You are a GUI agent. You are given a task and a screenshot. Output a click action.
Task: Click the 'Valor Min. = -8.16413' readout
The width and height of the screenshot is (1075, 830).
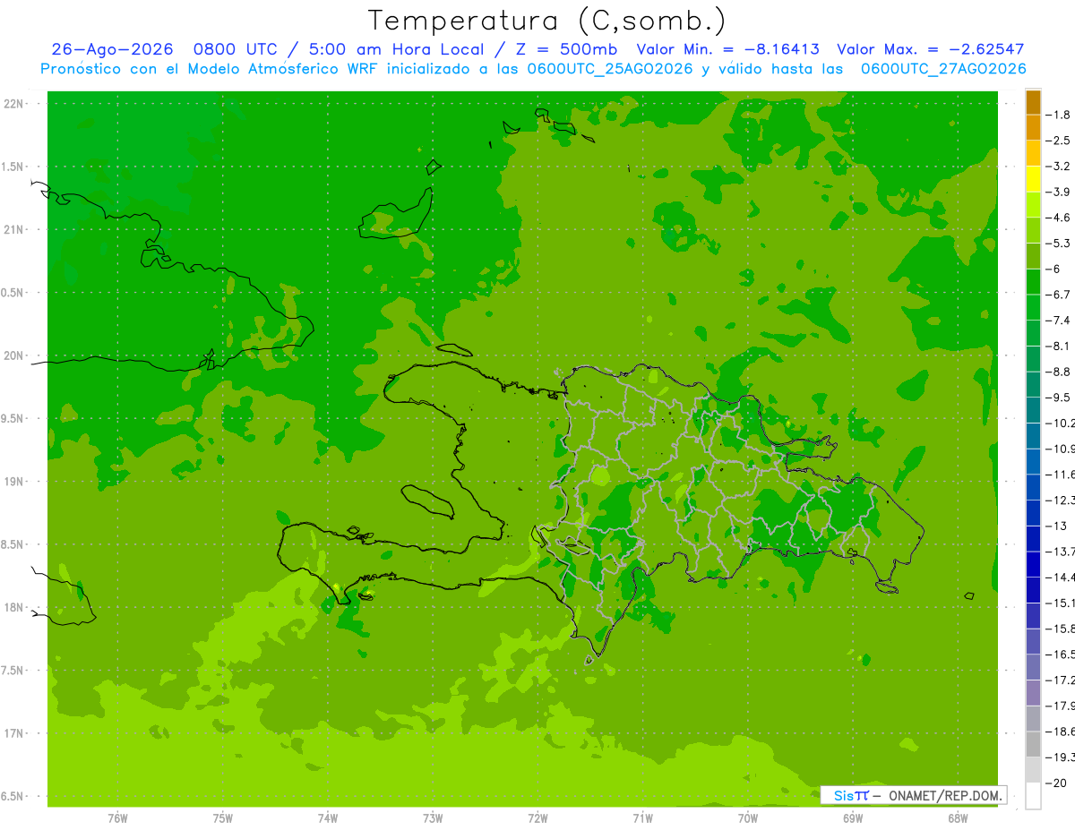(x=727, y=50)
